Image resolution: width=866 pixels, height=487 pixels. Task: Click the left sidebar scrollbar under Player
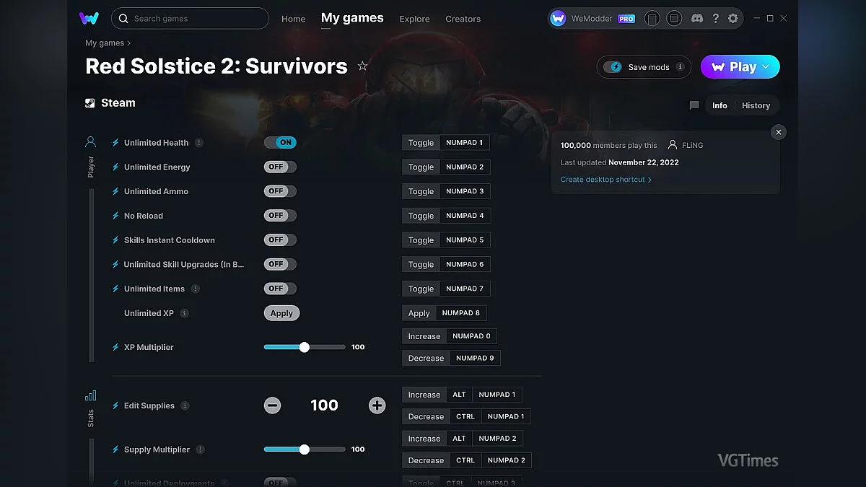91,275
